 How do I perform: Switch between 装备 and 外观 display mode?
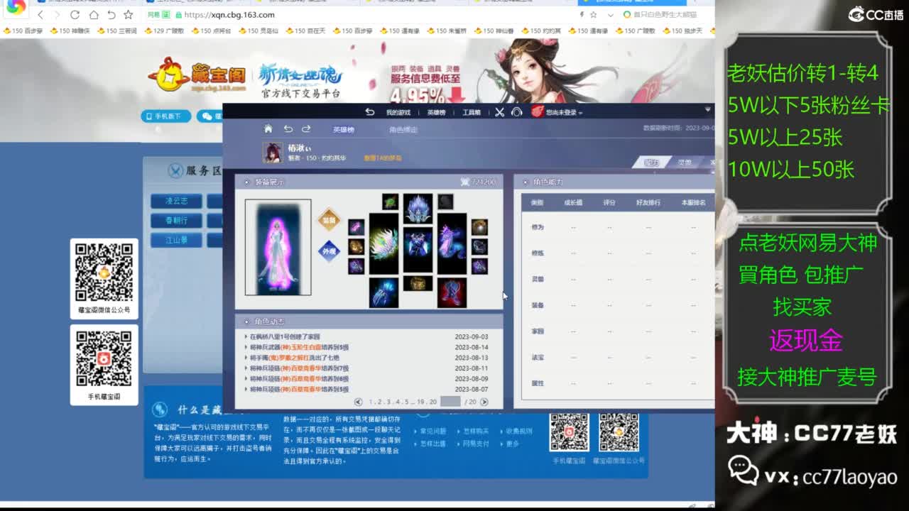pos(328,218)
